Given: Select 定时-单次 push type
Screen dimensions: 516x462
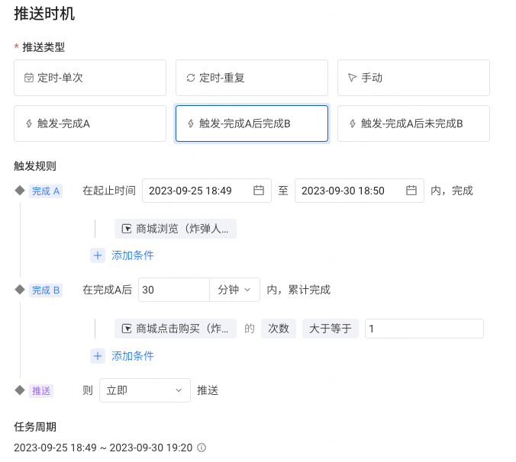Looking at the screenshot, I should point(90,78).
